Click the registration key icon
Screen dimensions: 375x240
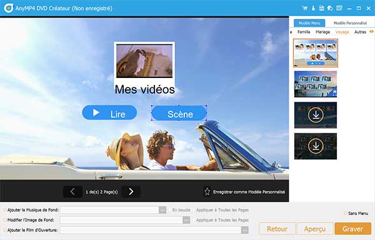313,8
